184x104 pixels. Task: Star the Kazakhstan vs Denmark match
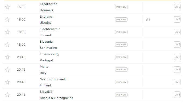7,7
